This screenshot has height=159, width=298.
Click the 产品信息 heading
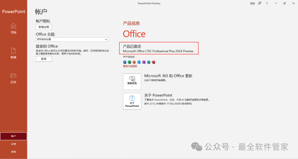[x=131, y=24]
